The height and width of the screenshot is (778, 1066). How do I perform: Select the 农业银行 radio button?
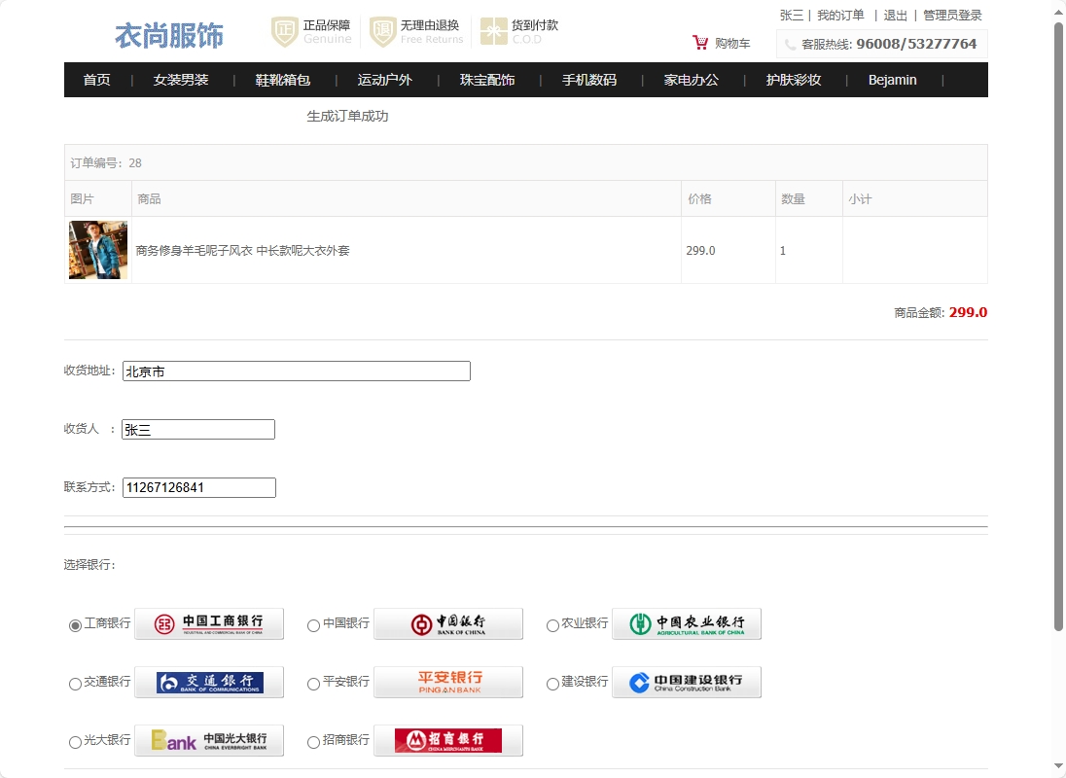(x=551, y=626)
